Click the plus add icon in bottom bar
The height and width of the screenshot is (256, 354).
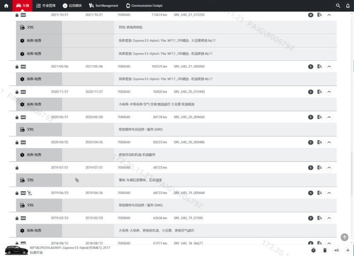pyautogui.click(x=348, y=250)
